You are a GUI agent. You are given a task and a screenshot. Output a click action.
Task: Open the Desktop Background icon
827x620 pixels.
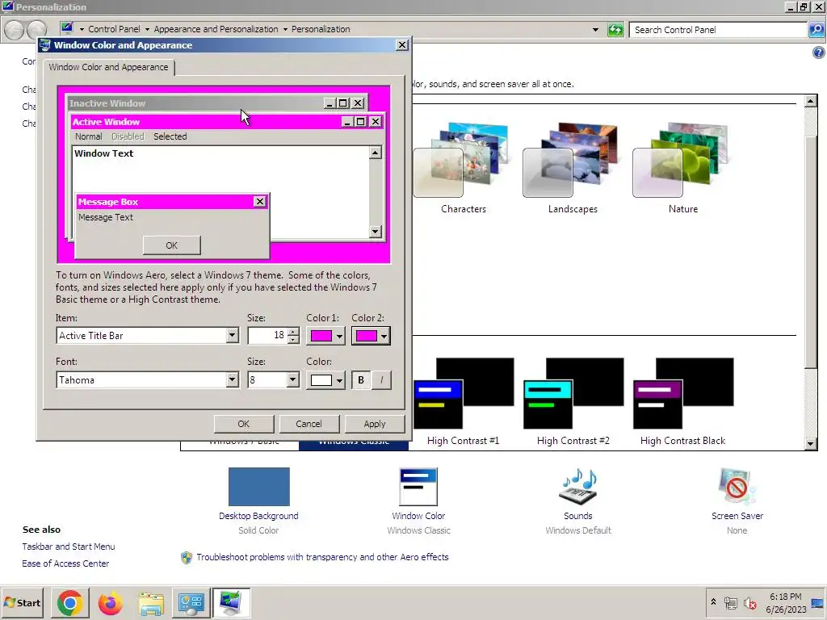pyautogui.click(x=259, y=487)
